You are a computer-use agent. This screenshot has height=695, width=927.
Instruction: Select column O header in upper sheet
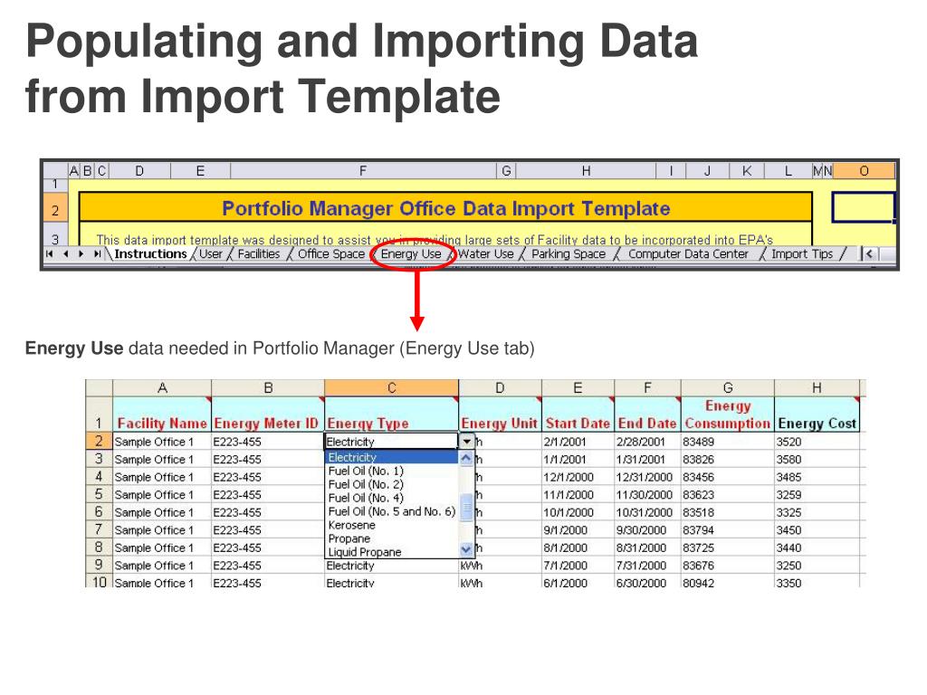point(864,171)
